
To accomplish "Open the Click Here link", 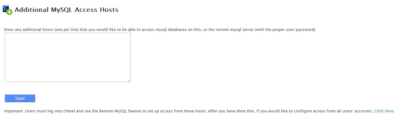I will click(384, 111).
